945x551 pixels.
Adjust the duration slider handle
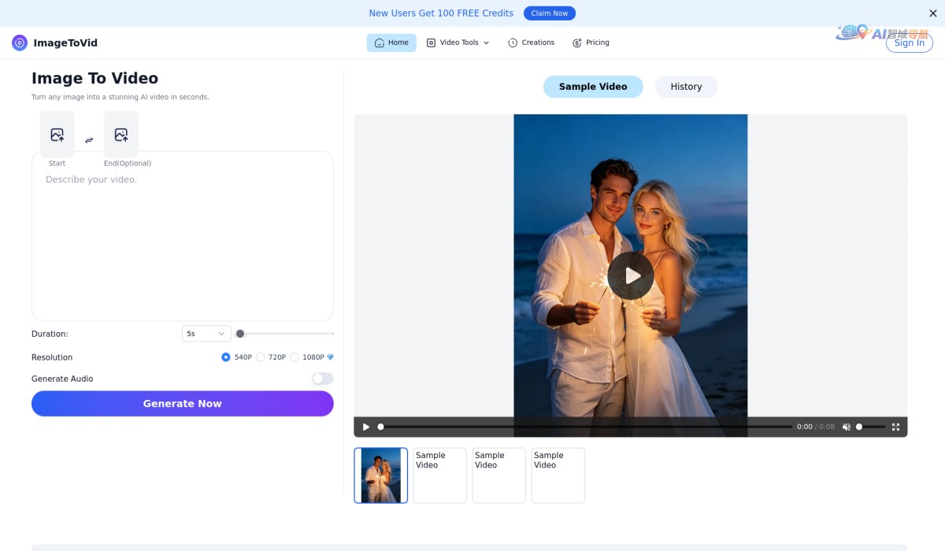point(240,334)
